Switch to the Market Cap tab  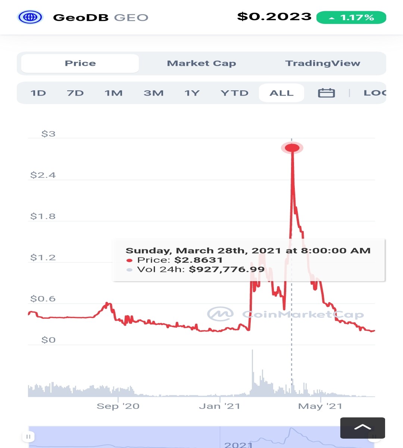coord(201,63)
